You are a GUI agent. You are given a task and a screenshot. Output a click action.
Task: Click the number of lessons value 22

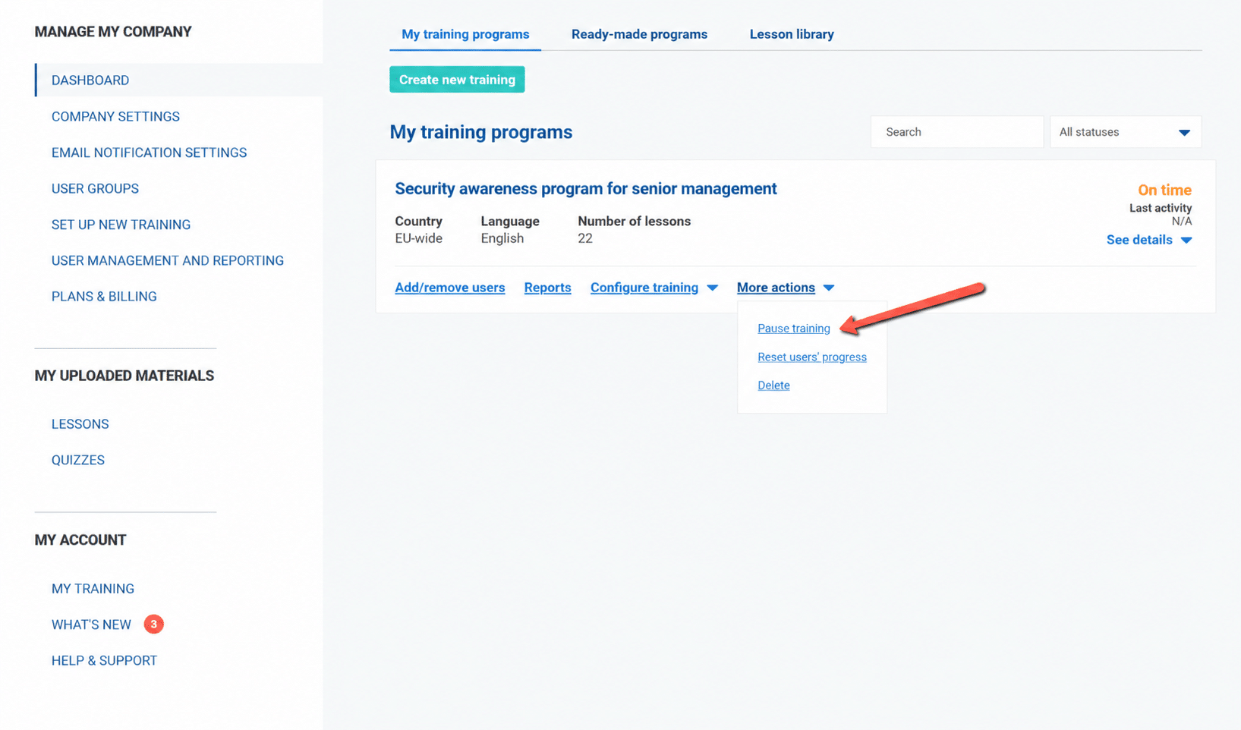tap(585, 238)
